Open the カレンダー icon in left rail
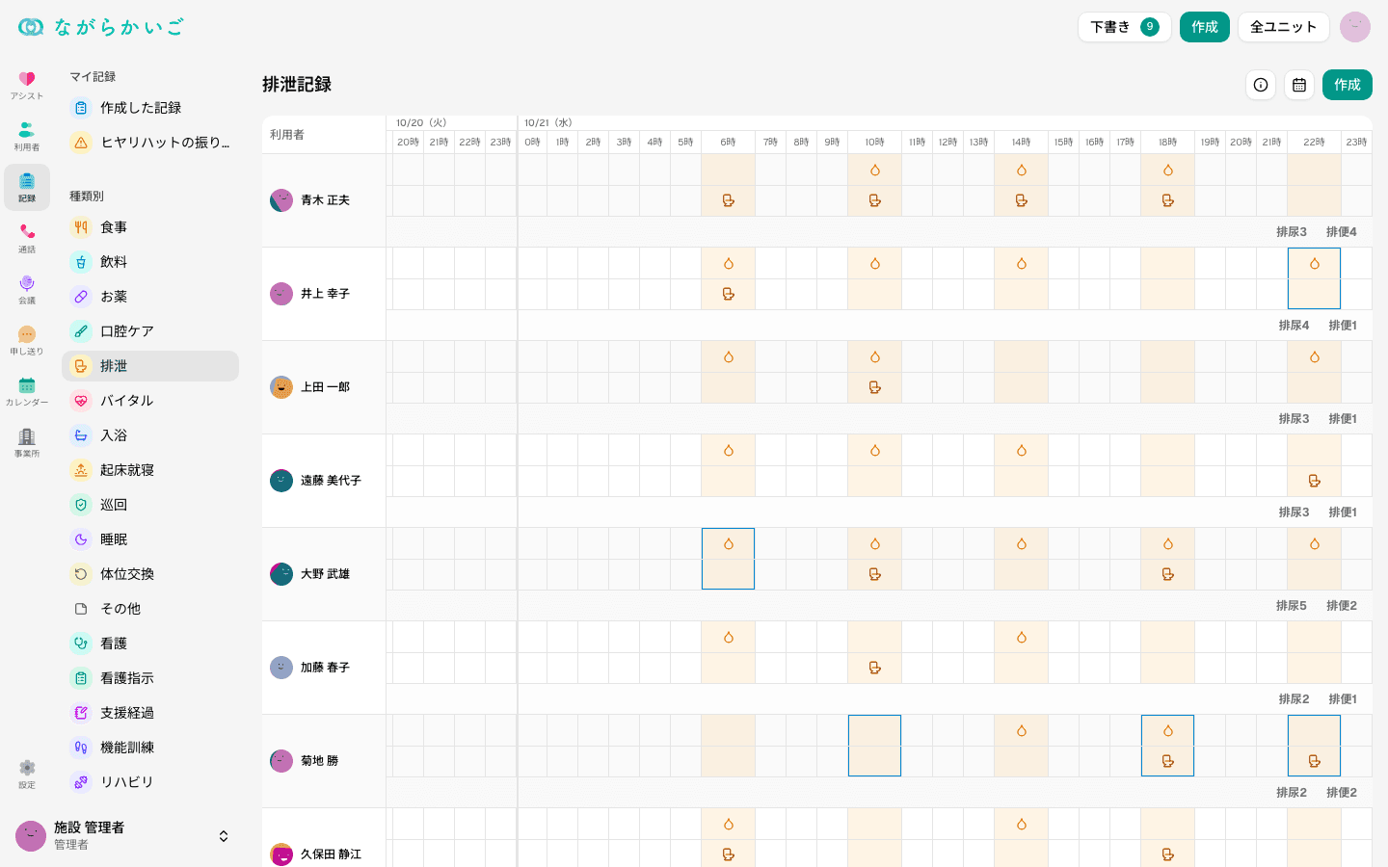Viewport: 1388px width, 867px height. coord(27,391)
